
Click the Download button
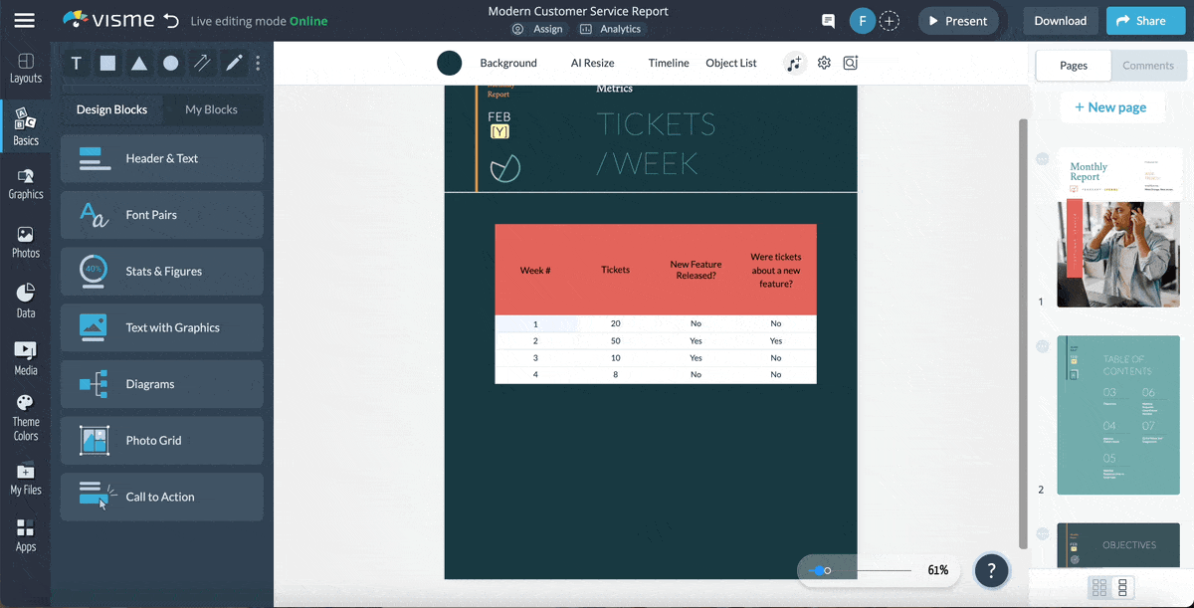click(1060, 21)
